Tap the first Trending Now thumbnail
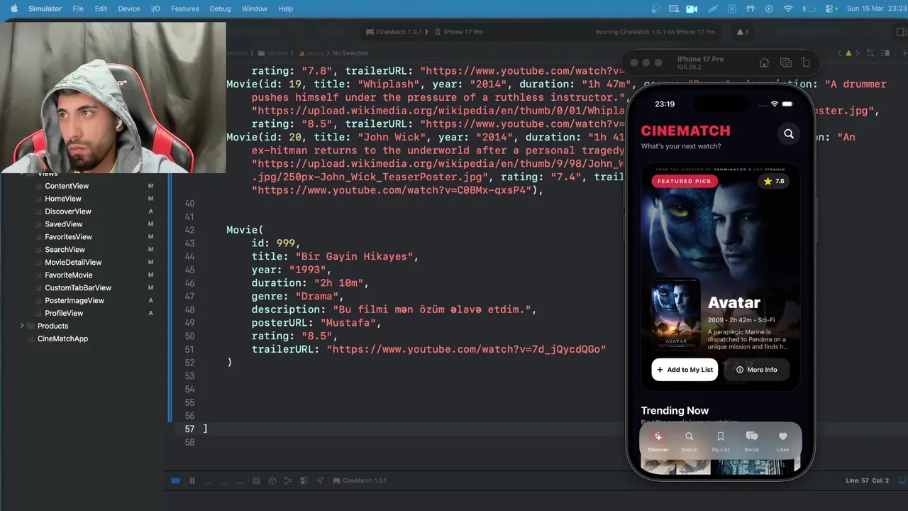This screenshot has width=908, height=511. (x=675, y=466)
